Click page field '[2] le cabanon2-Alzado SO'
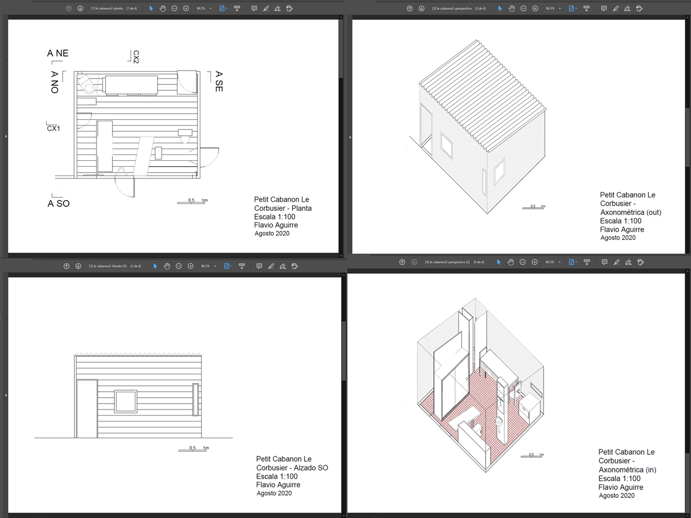The image size is (691, 518). pyautogui.click(x=108, y=266)
